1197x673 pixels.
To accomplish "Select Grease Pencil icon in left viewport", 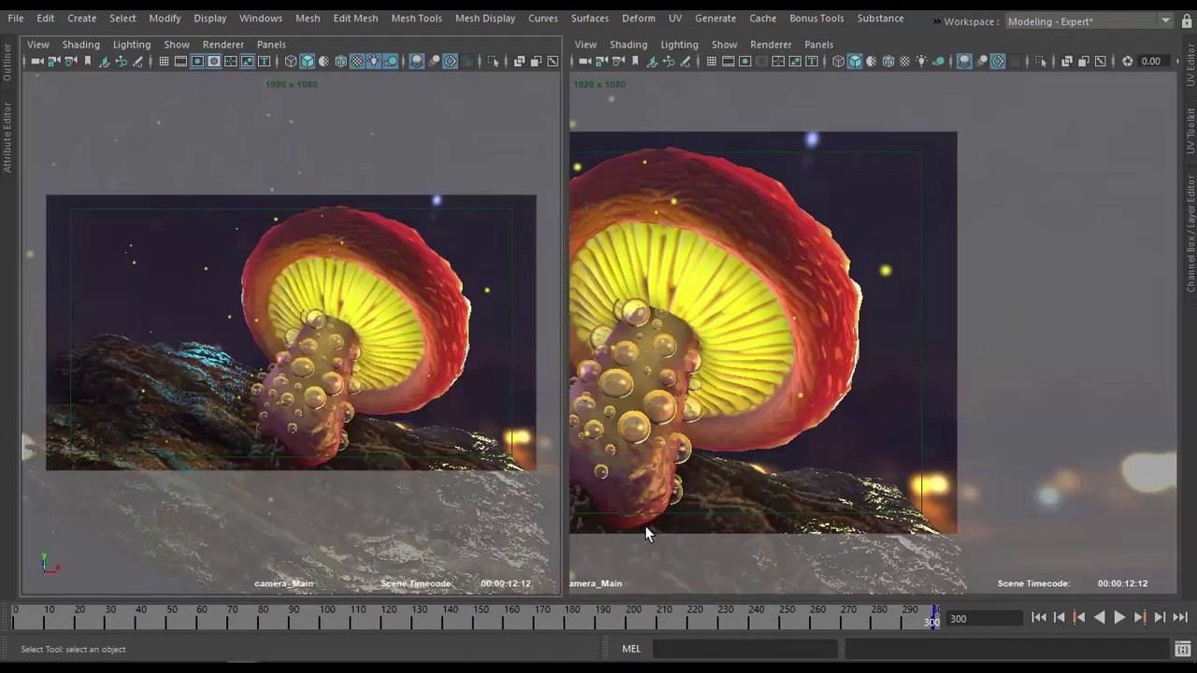I will tap(137, 61).
